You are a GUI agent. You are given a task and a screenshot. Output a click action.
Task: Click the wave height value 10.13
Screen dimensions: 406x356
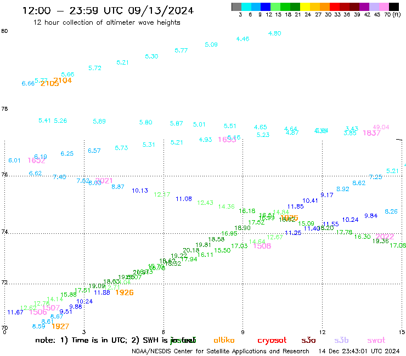point(140,191)
